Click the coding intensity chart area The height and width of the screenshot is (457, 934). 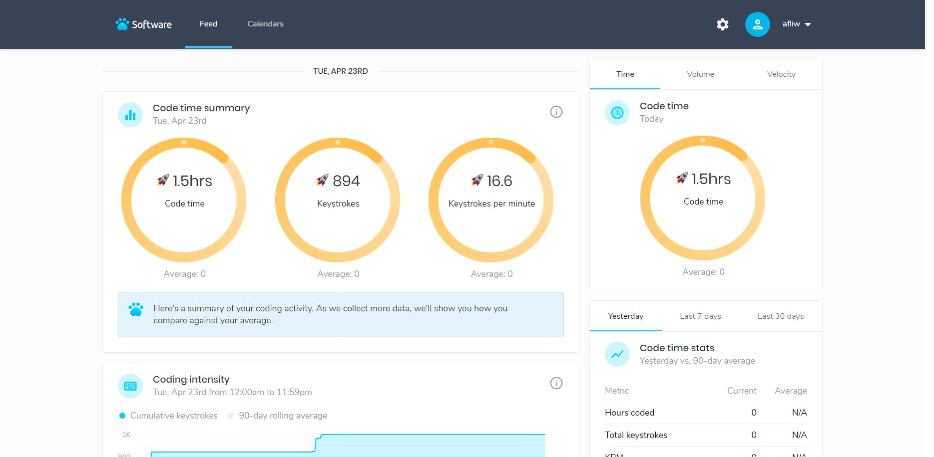341,444
